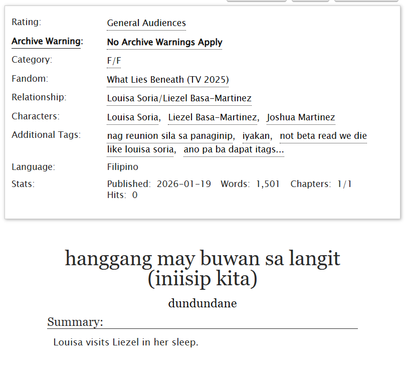This screenshot has height=366, width=406.
Task: Click the Filipino language value
Action: (x=123, y=167)
